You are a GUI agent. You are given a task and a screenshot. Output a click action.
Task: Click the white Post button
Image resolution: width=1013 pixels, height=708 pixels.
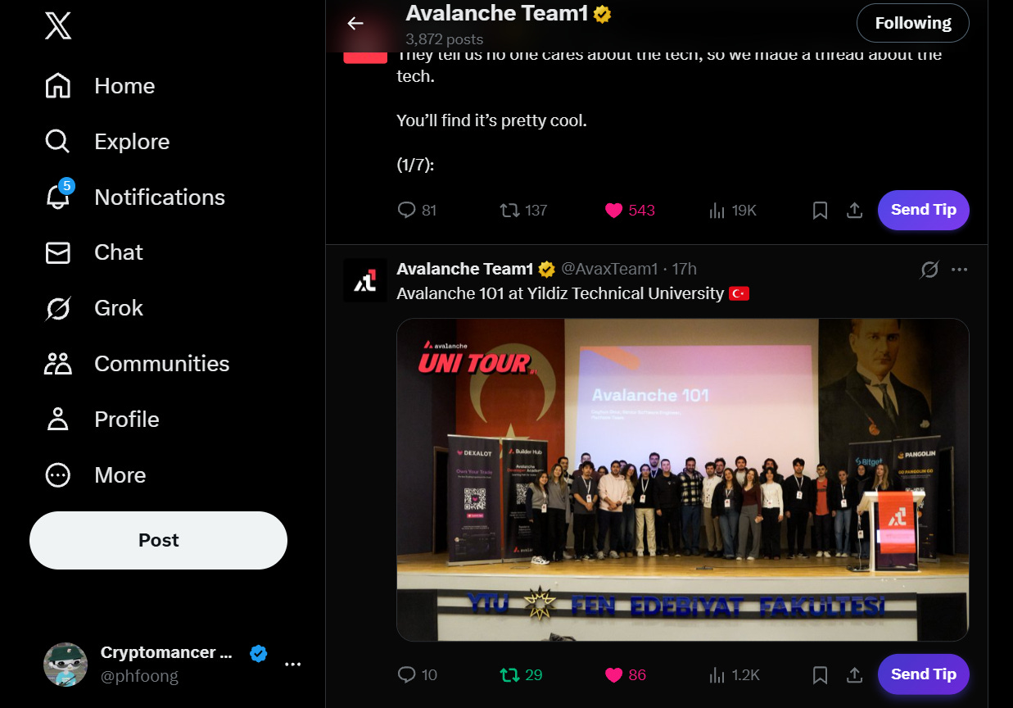158,540
